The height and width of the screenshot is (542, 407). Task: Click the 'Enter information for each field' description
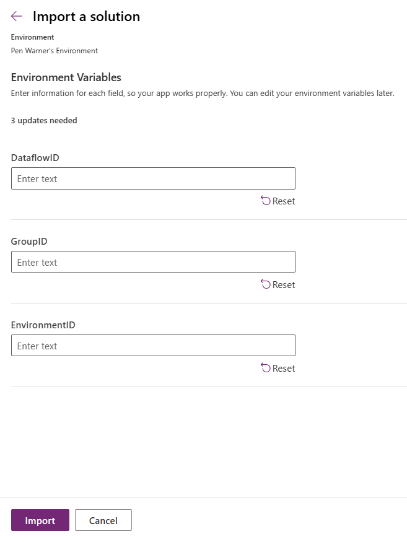[x=203, y=94]
